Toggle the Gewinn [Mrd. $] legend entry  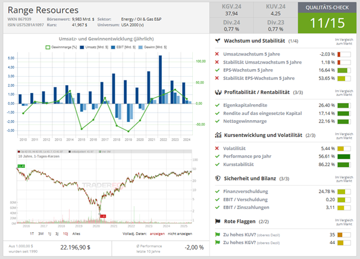point(153,48)
